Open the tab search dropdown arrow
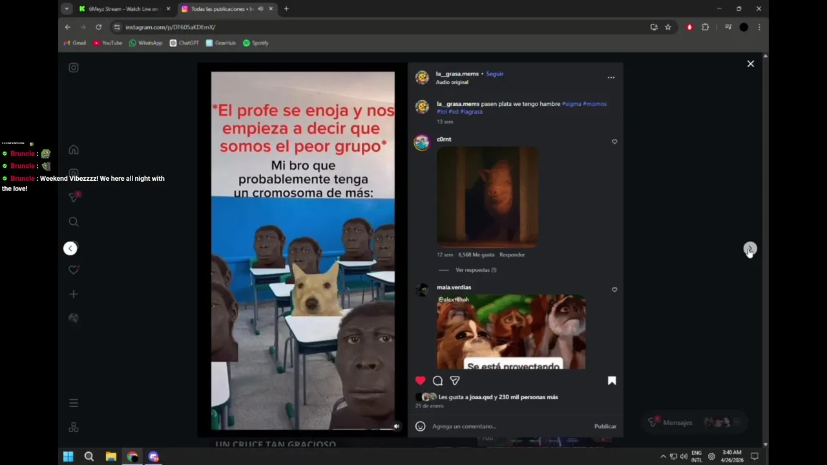Image resolution: width=827 pixels, height=465 pixels. click(x=67, y=9)
